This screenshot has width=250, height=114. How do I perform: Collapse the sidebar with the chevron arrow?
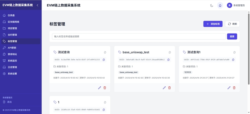coord(37,5)
